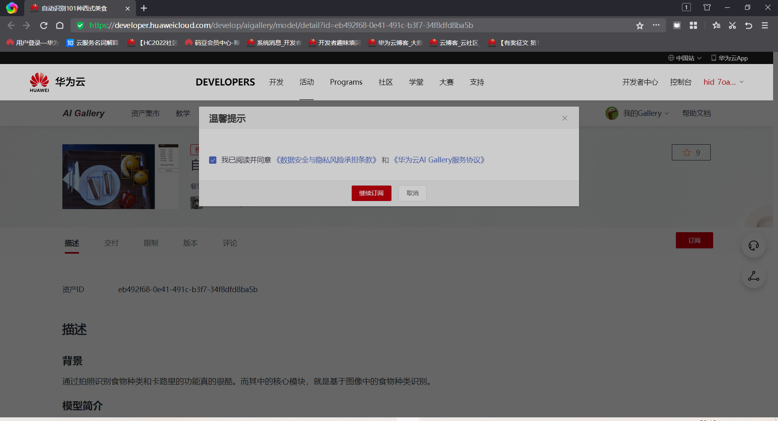
Task: Switch to the 限制 tab
Action: tap(151, 243)
